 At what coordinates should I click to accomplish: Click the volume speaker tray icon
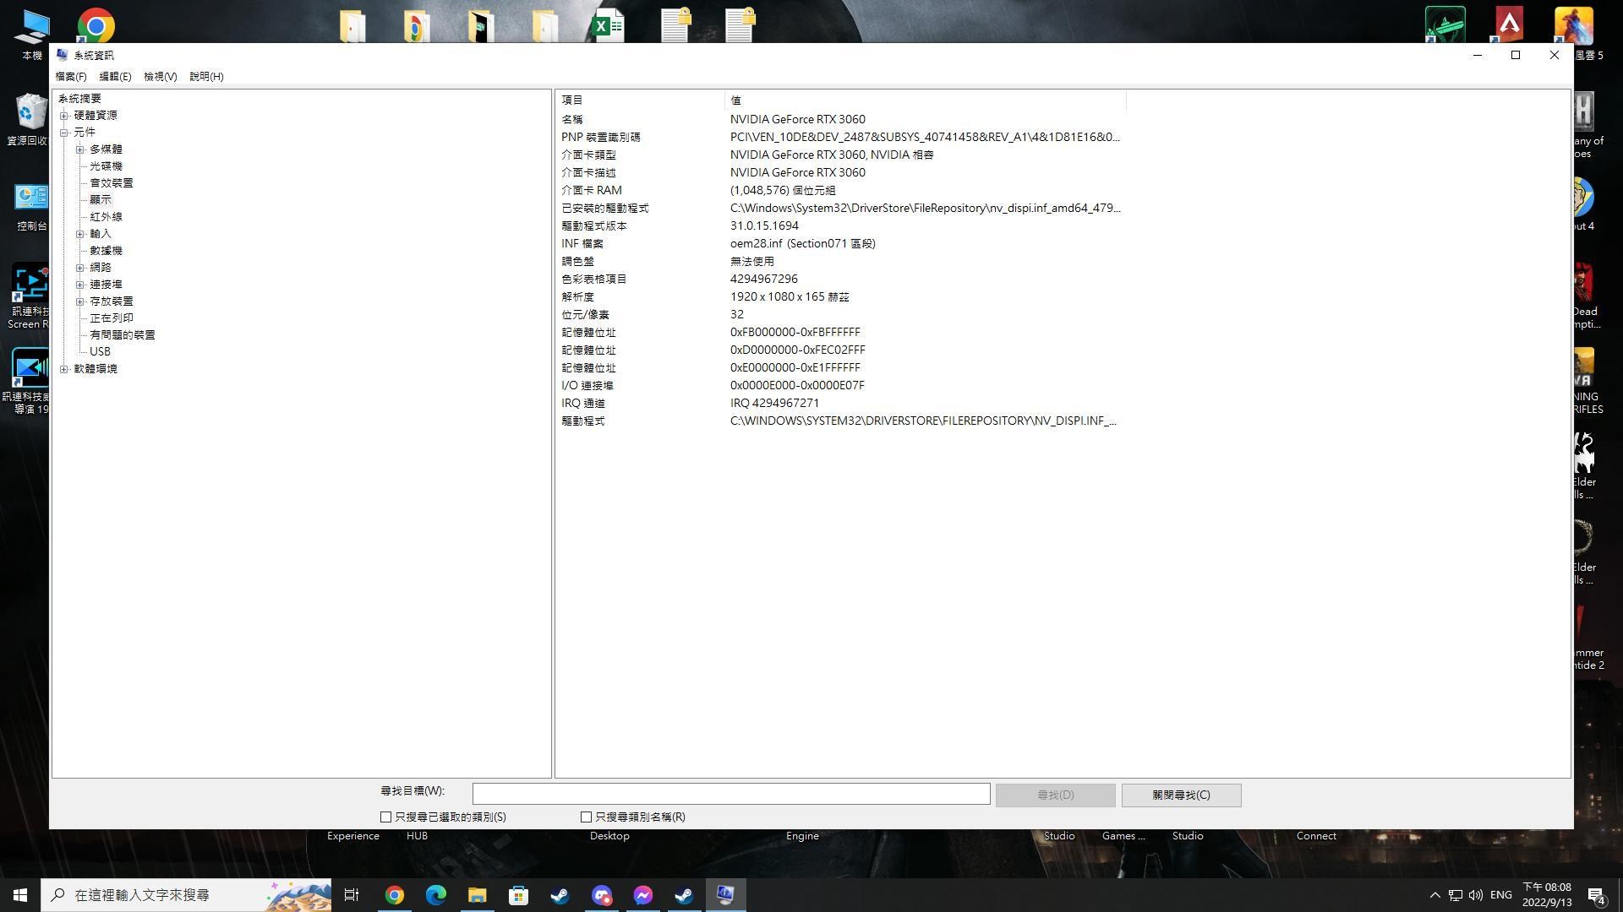pyautogui.click(x=1476, y=895)
